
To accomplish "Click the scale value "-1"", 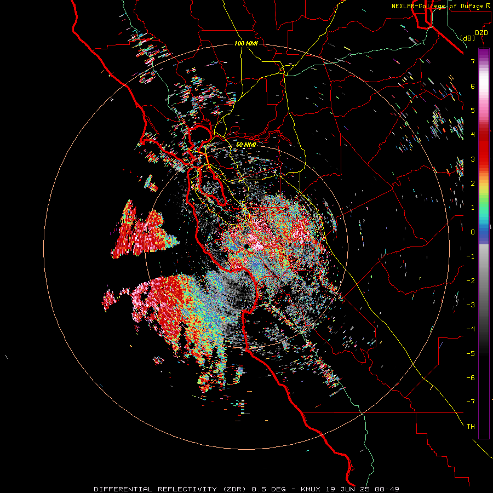I will 471,256.
